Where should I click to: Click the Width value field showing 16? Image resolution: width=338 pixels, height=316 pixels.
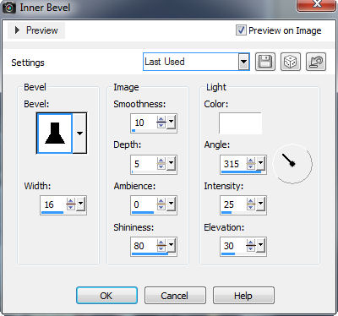tap(53, 204)
